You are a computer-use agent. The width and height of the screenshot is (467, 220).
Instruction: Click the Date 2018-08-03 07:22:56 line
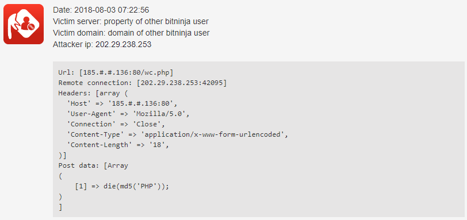(101, 10)
